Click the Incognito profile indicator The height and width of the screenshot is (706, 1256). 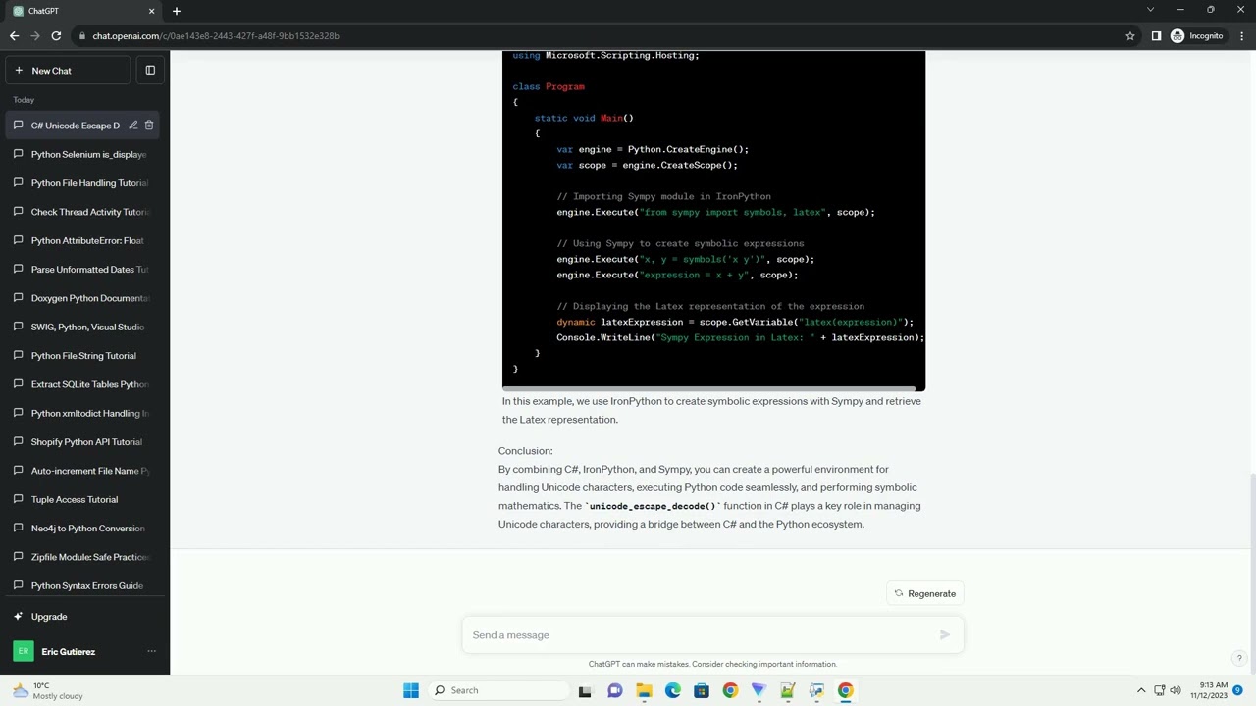(1197, 36)
